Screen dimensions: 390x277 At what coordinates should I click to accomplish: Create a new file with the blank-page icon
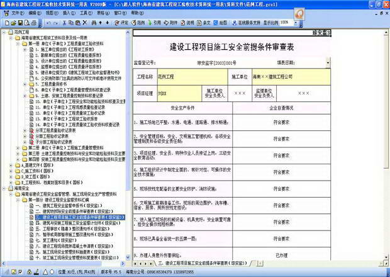tap(7, 23)
